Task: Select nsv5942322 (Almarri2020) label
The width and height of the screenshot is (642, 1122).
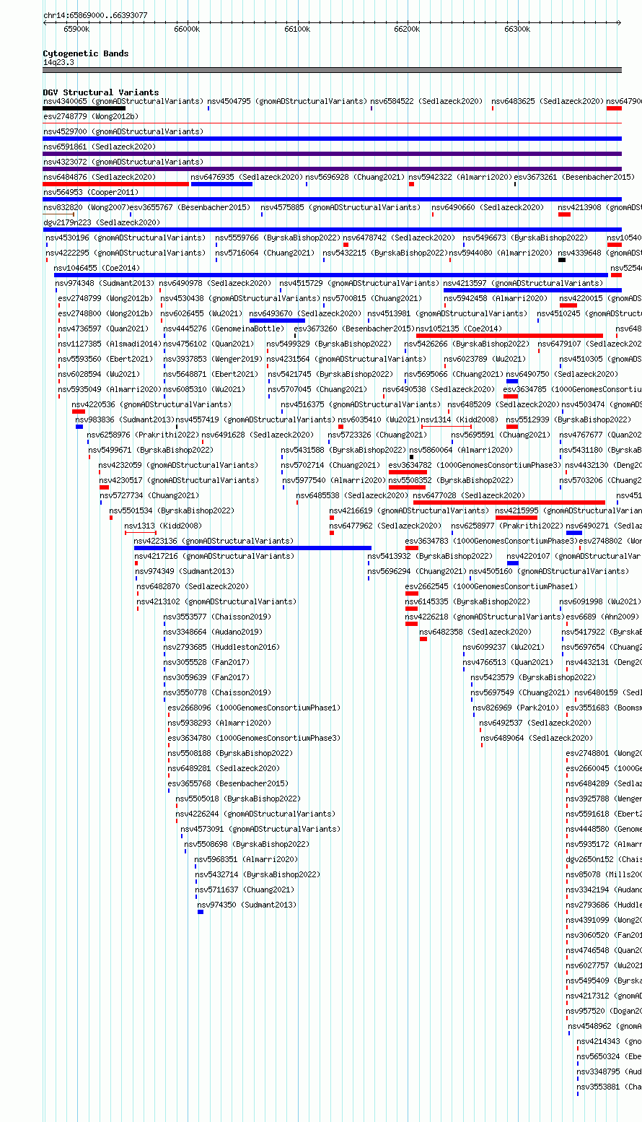Action: tap(460, 177)
